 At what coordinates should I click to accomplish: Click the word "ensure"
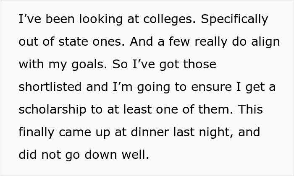click(212, 87)
